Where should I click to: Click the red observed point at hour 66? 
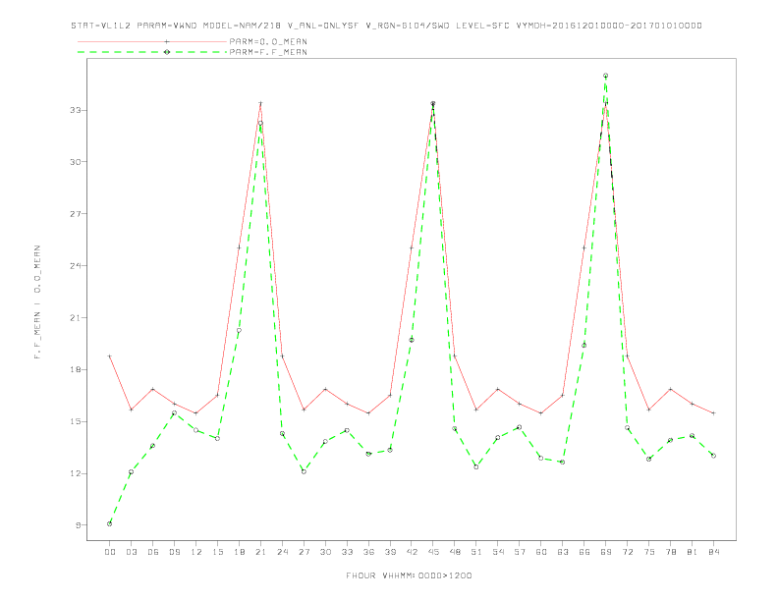coord(584,247)
